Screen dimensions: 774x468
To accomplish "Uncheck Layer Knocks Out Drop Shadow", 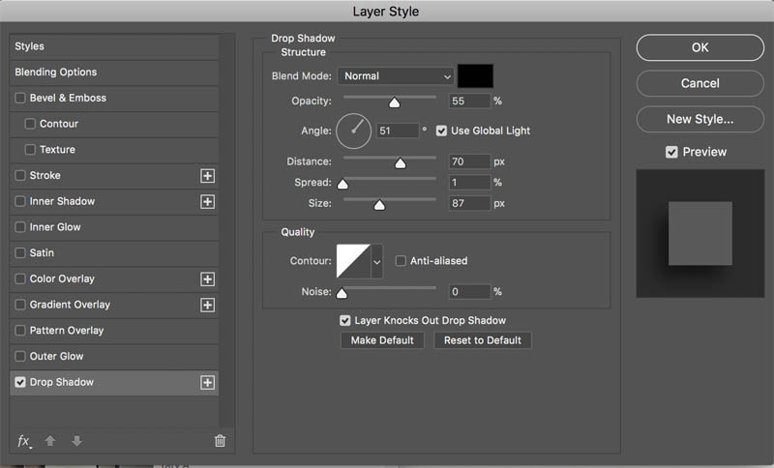I will pyautogui.click(x=345, y=321).
